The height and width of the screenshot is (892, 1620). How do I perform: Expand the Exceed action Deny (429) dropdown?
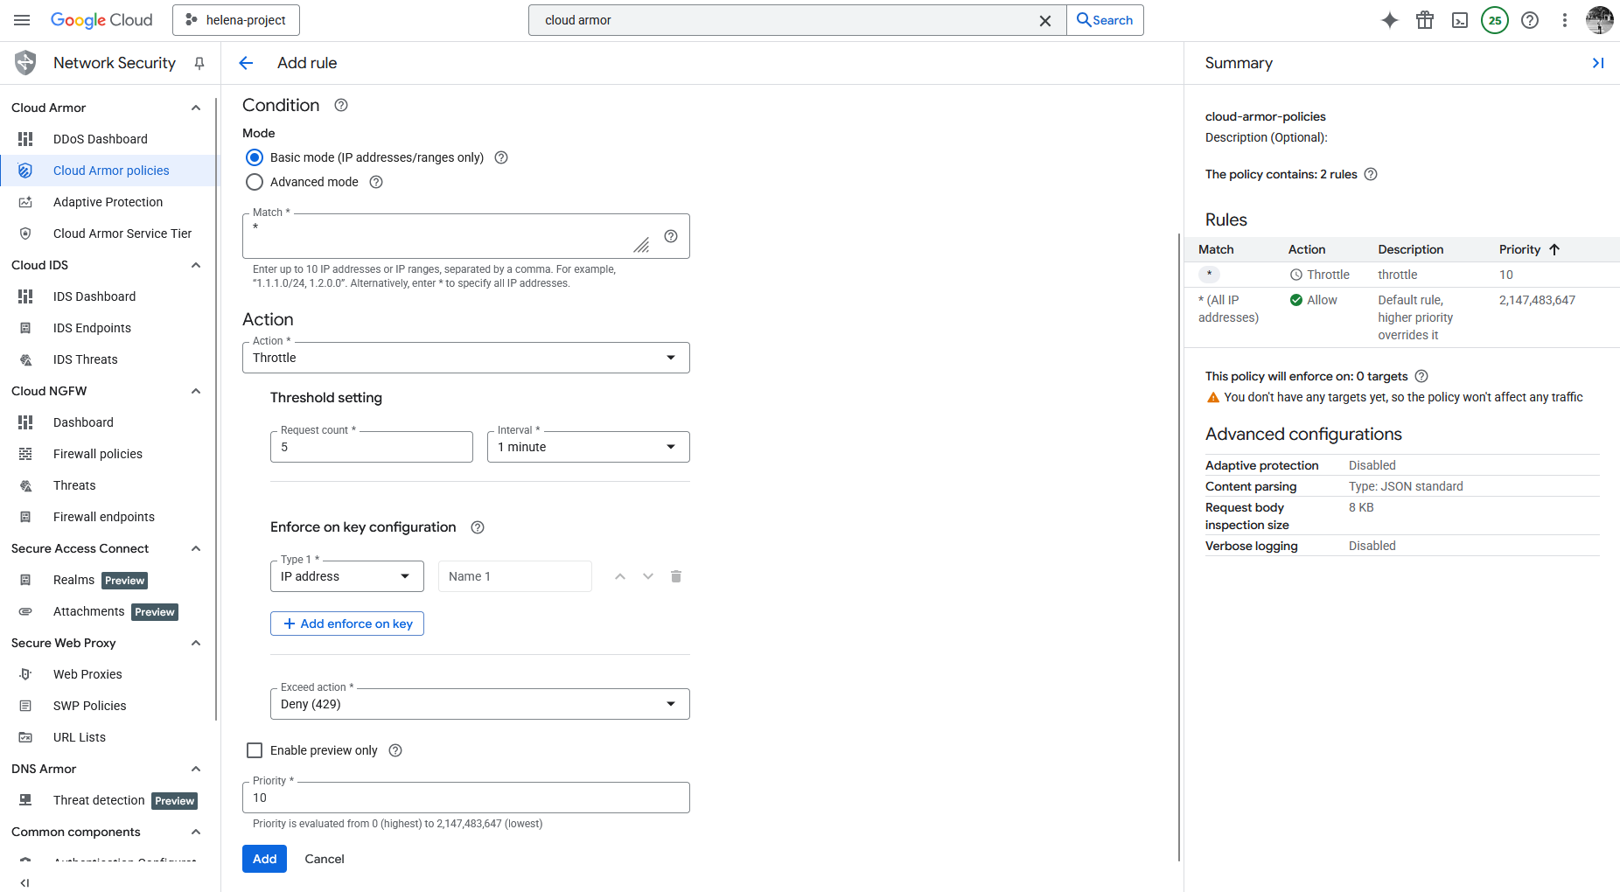[479, 704]
